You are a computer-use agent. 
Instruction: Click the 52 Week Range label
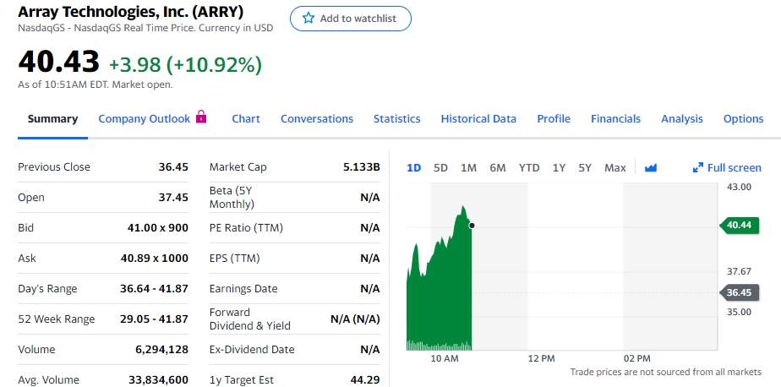coord(57,319)
